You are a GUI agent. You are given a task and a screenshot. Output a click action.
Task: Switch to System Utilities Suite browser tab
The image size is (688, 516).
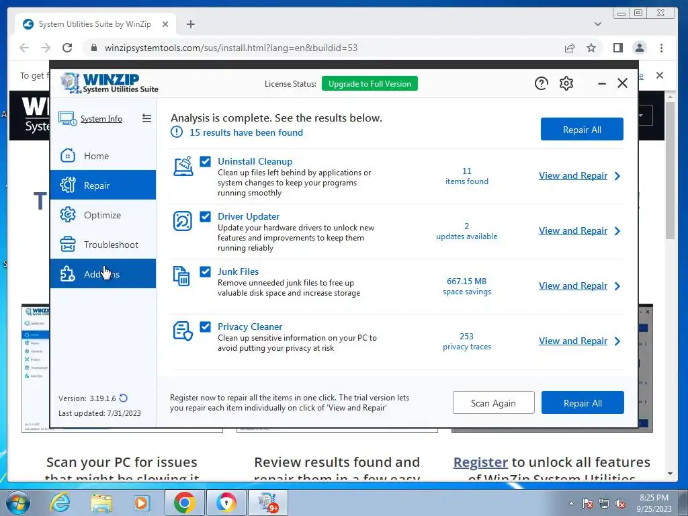(x=95, y=24)
